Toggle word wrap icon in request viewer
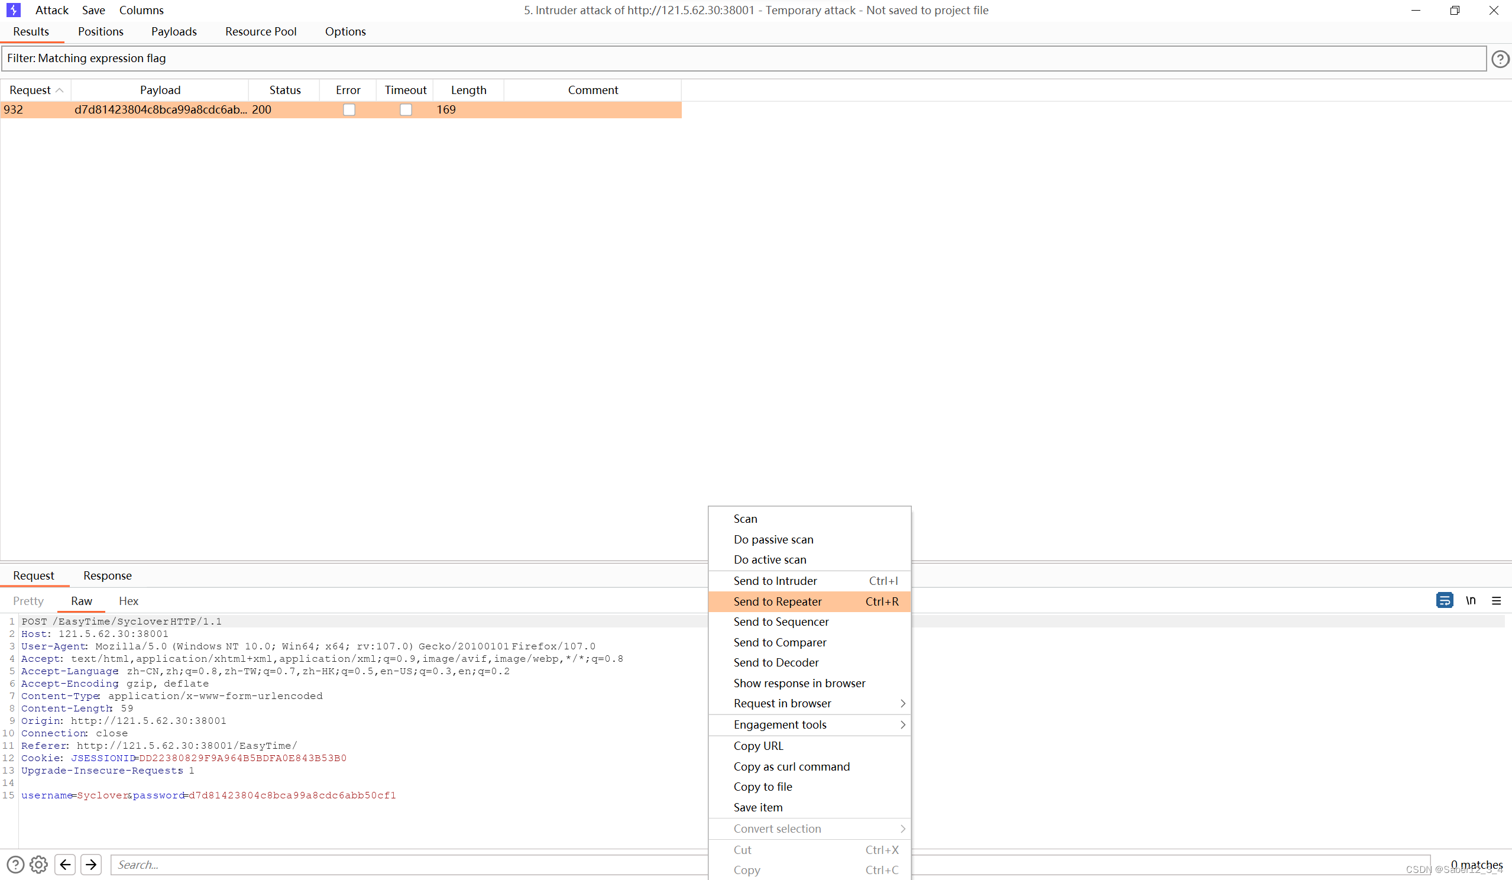The image size is (1512, 880). click(x=1444, y=600)
